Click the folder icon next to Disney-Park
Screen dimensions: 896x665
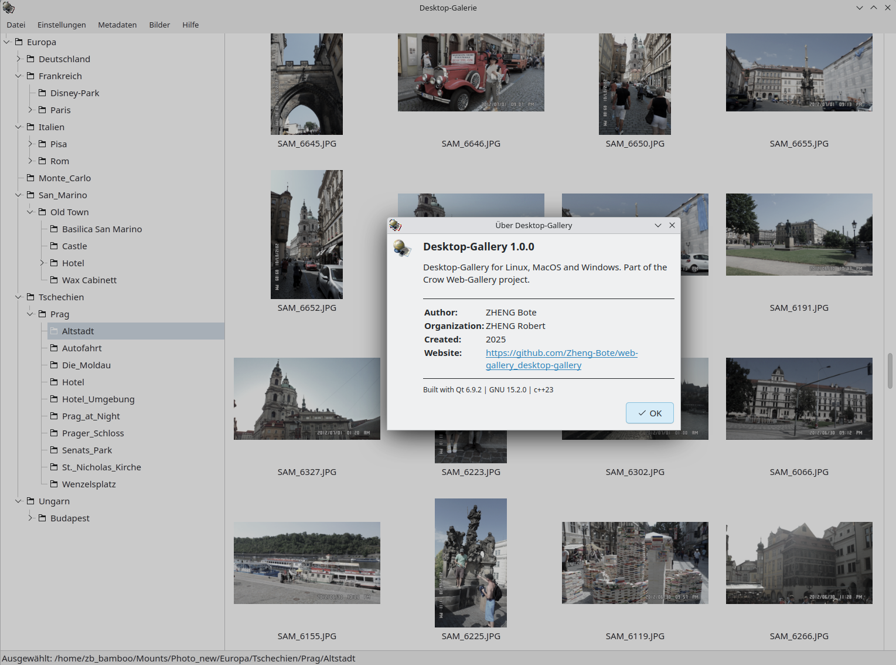pos(42,93)
